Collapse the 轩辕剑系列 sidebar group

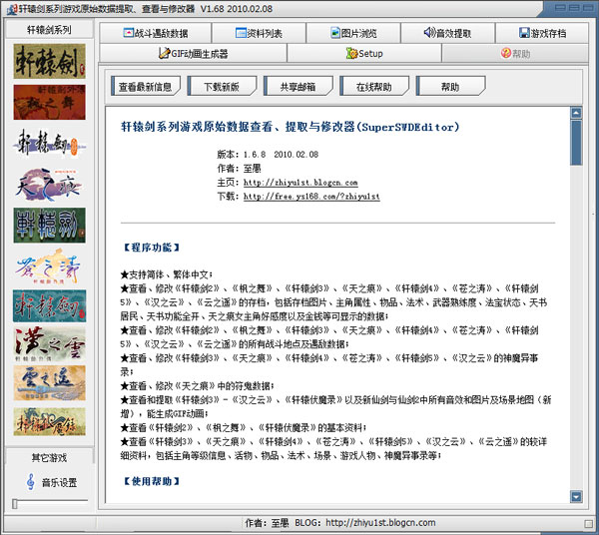[x=48, y=29]
